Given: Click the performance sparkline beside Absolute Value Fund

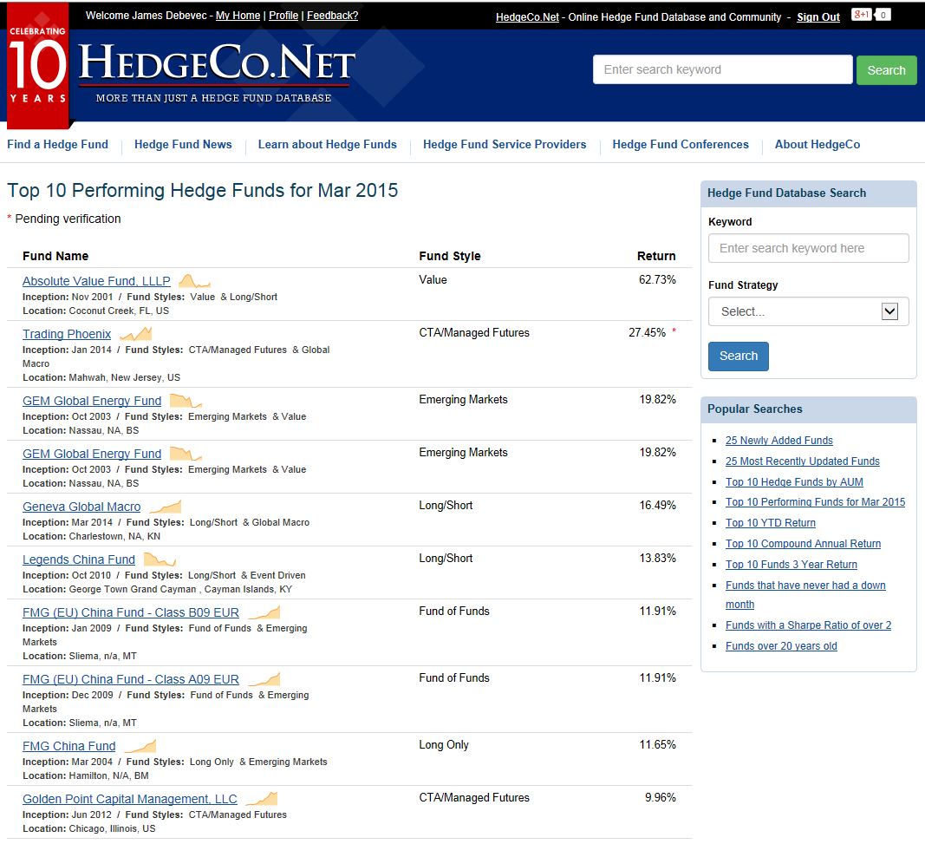Looking at the screenshot, I should pyautogui.click(x=194, y=280).
